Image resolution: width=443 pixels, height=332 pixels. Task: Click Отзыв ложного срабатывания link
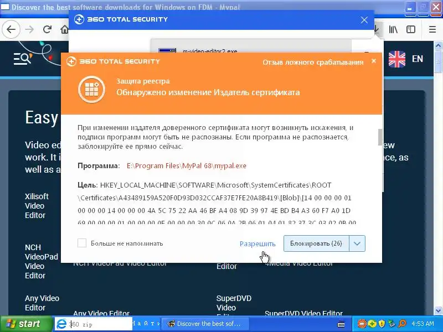point(313,62)
